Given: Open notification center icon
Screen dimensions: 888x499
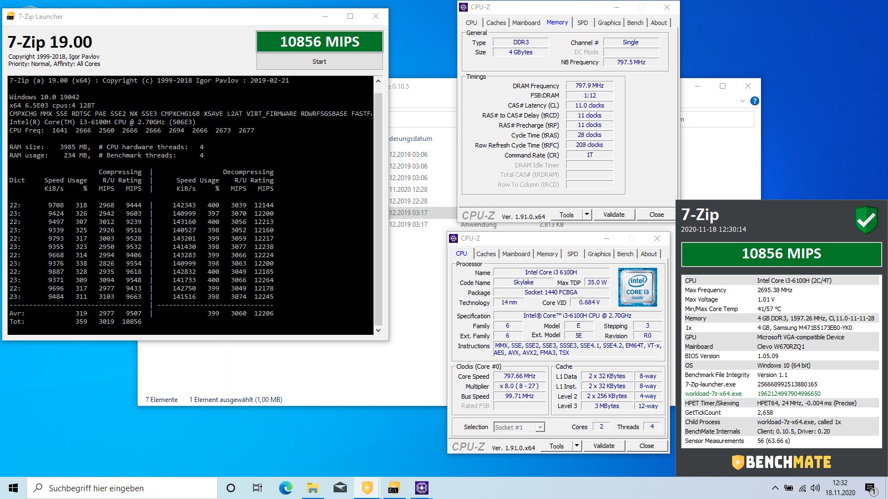Looking at the screenshot, I should tap(870, 488).
